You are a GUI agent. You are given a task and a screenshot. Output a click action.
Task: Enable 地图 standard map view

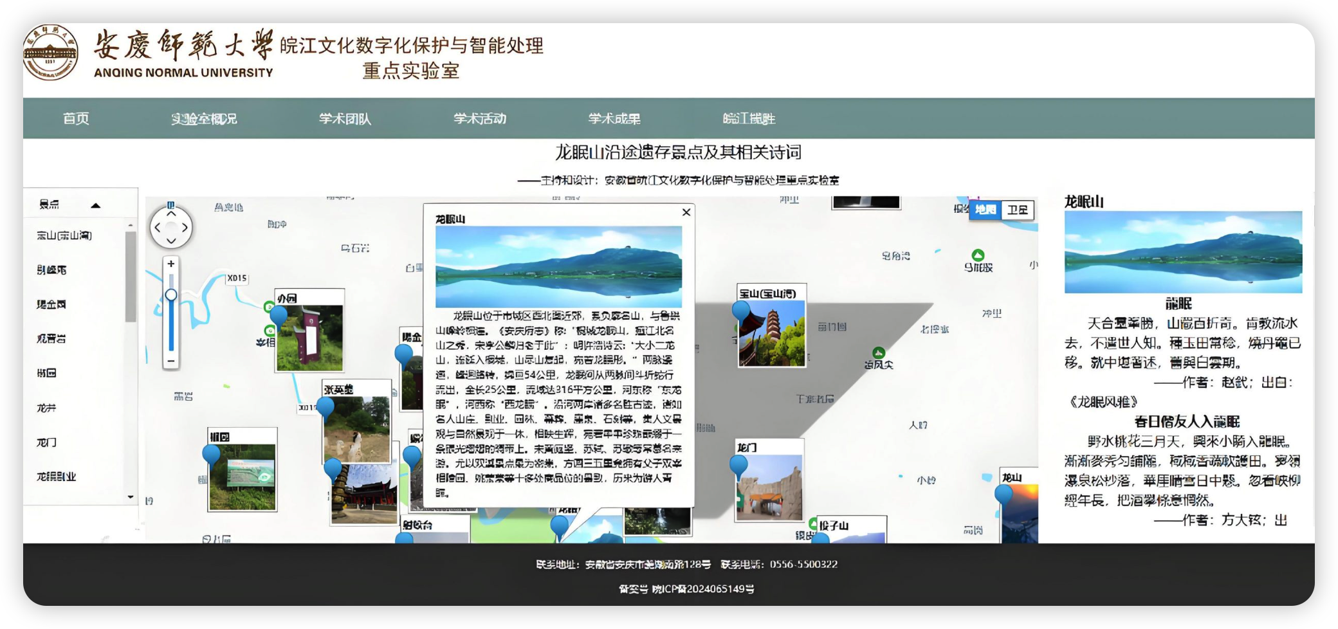click(x=985, y=209)
